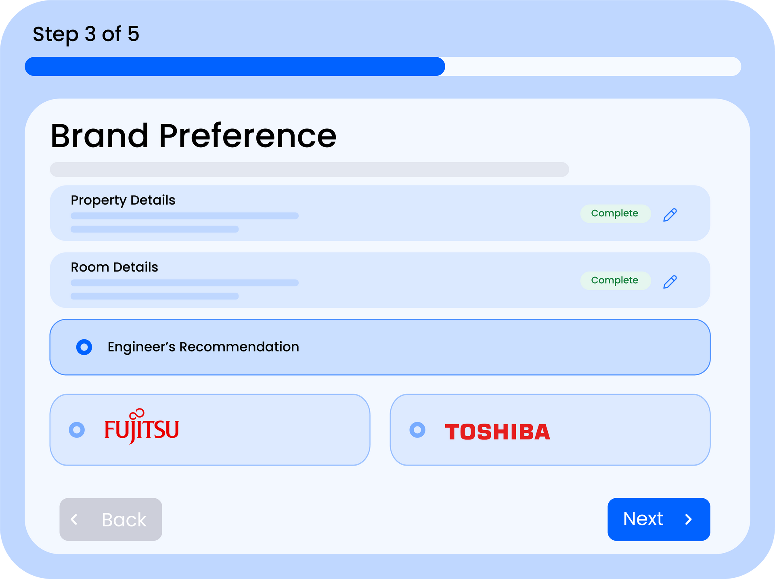Select Engineer's Recommendation radio button
The height and width of the screenshot is (579, 775).
[84, 347]
